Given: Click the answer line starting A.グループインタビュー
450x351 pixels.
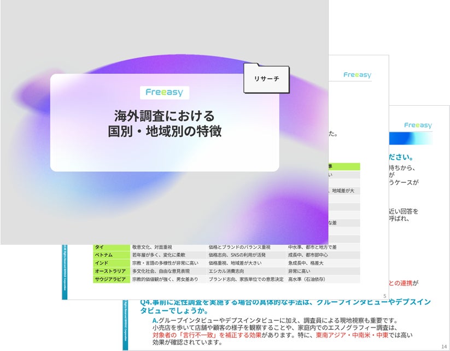Looking at the screenshot, I should [x=275, y=320].
